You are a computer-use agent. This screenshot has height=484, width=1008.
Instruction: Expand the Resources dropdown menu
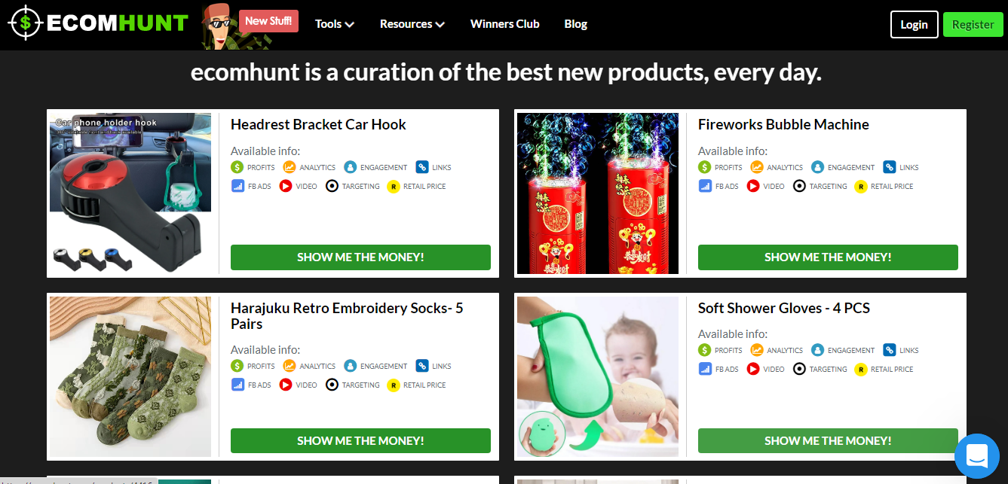[x=412, y=24]
